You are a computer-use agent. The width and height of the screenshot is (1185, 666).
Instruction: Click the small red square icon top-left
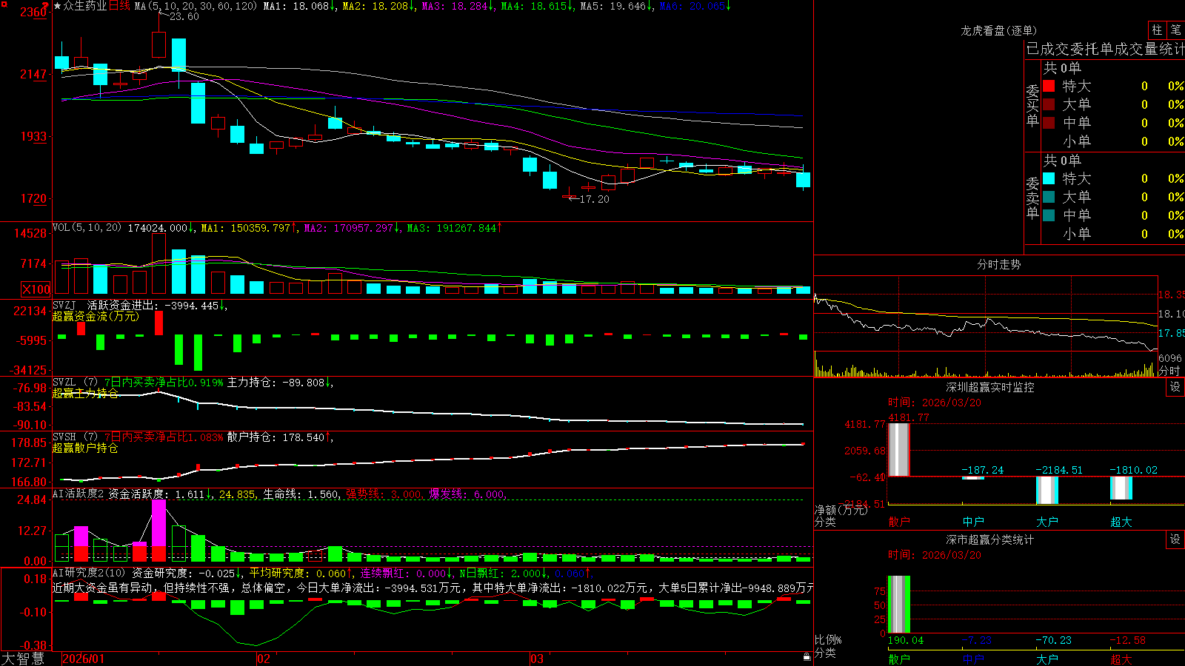tap(3, 3)
